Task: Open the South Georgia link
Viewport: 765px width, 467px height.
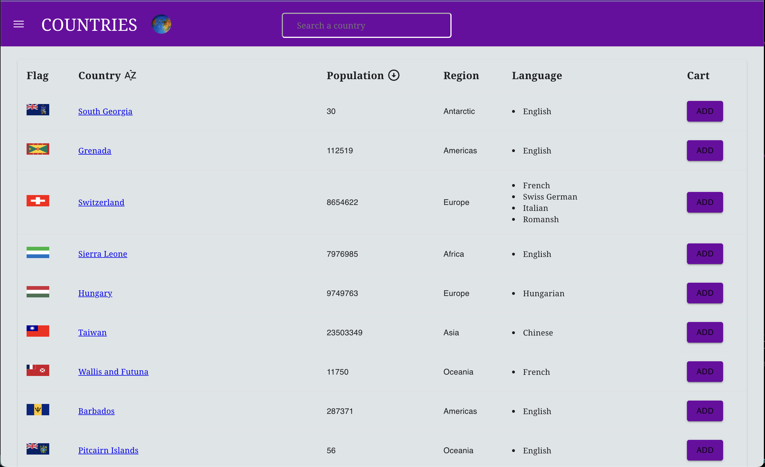Action: 105,111
